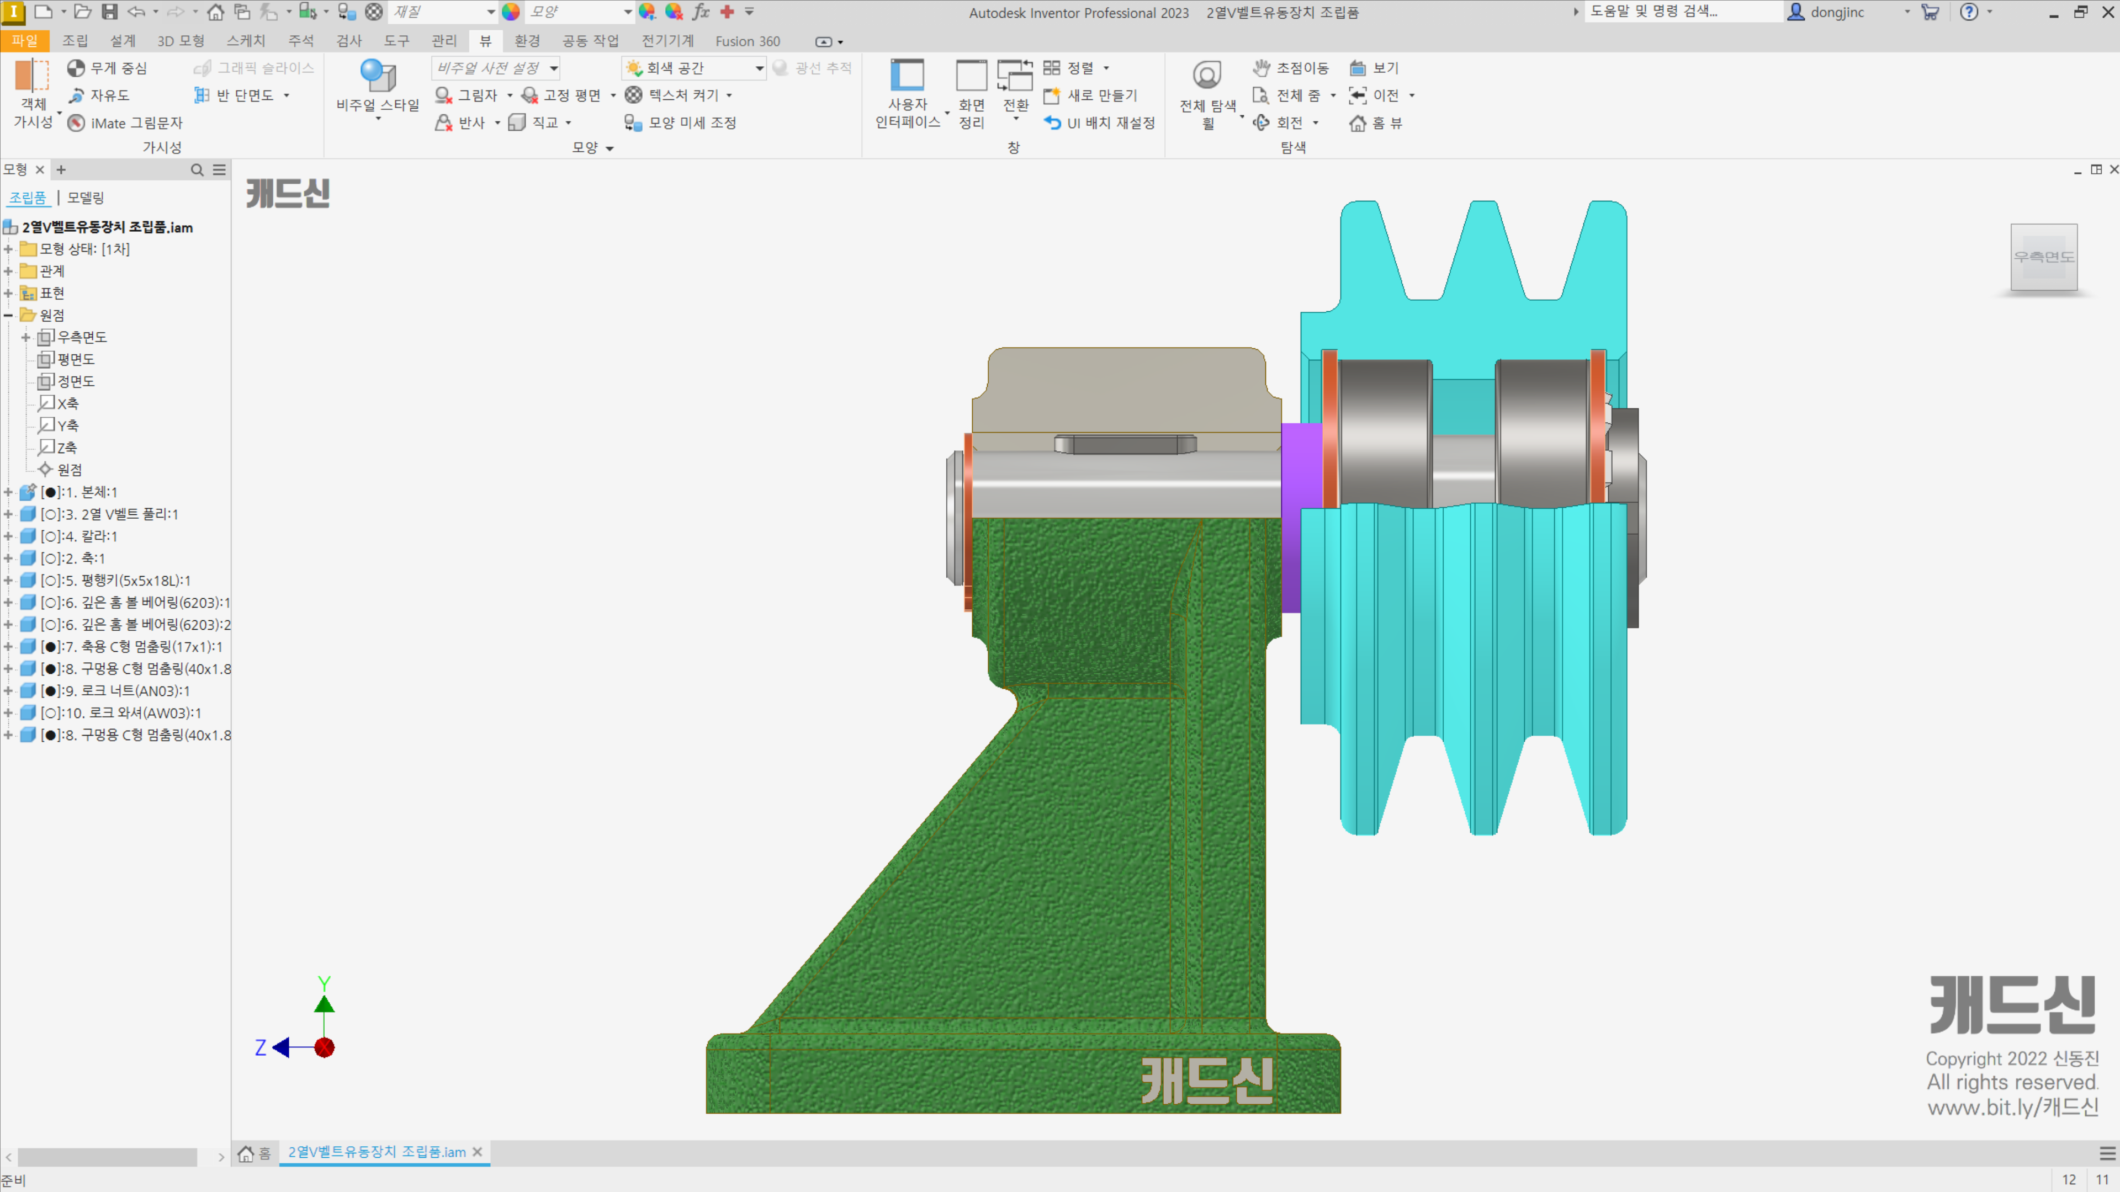Open the 비주얼 사전 설정 preset dropdown

496,68
